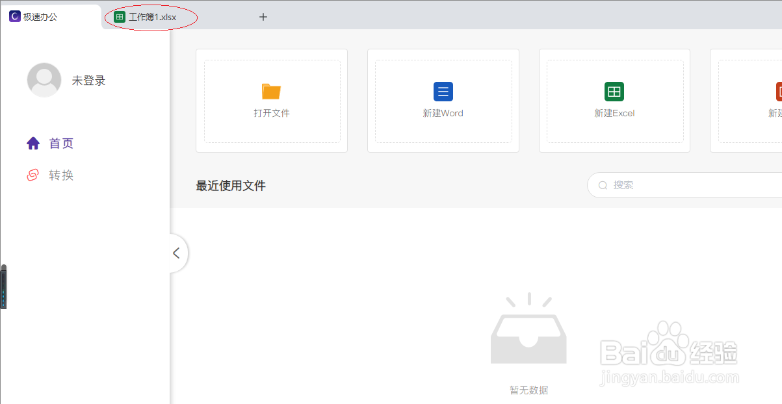Select 首页 in the sidebar menu
This screenshot has height=404, width=782.
coord(60,143)
